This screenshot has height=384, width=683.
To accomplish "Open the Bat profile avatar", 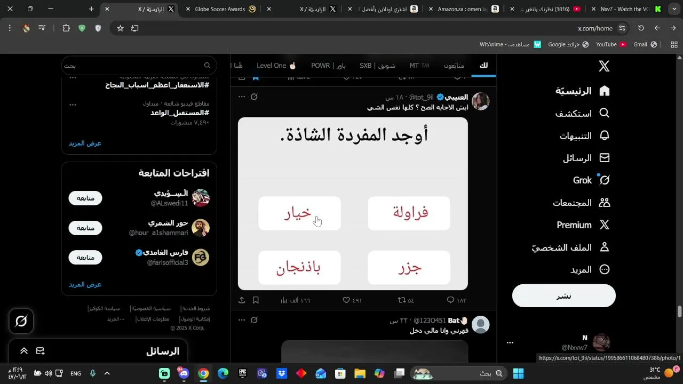I will [481, 325].
